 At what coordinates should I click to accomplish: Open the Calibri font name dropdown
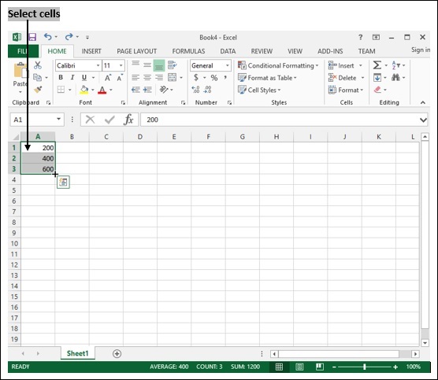(98, 65)
